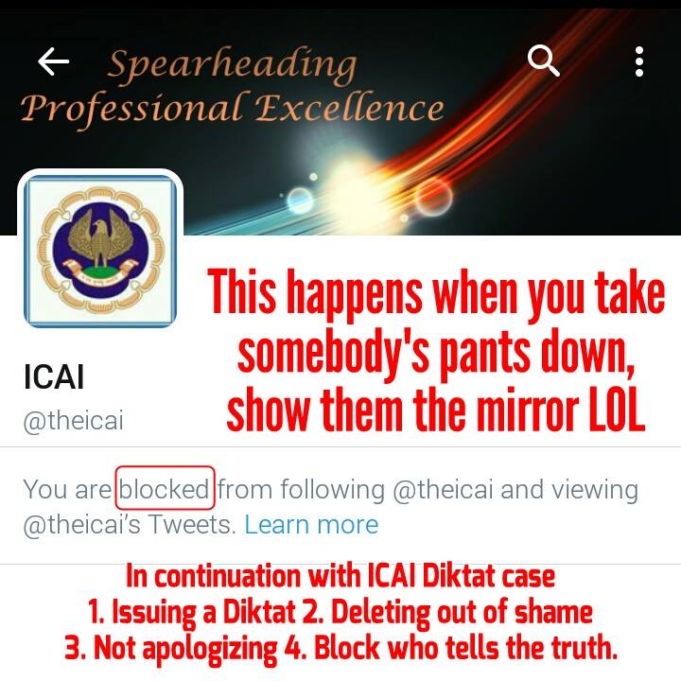681x681 pixels.
Task: Tap '2. Deleting out of shame' text
Action: [x=446, y=612]
